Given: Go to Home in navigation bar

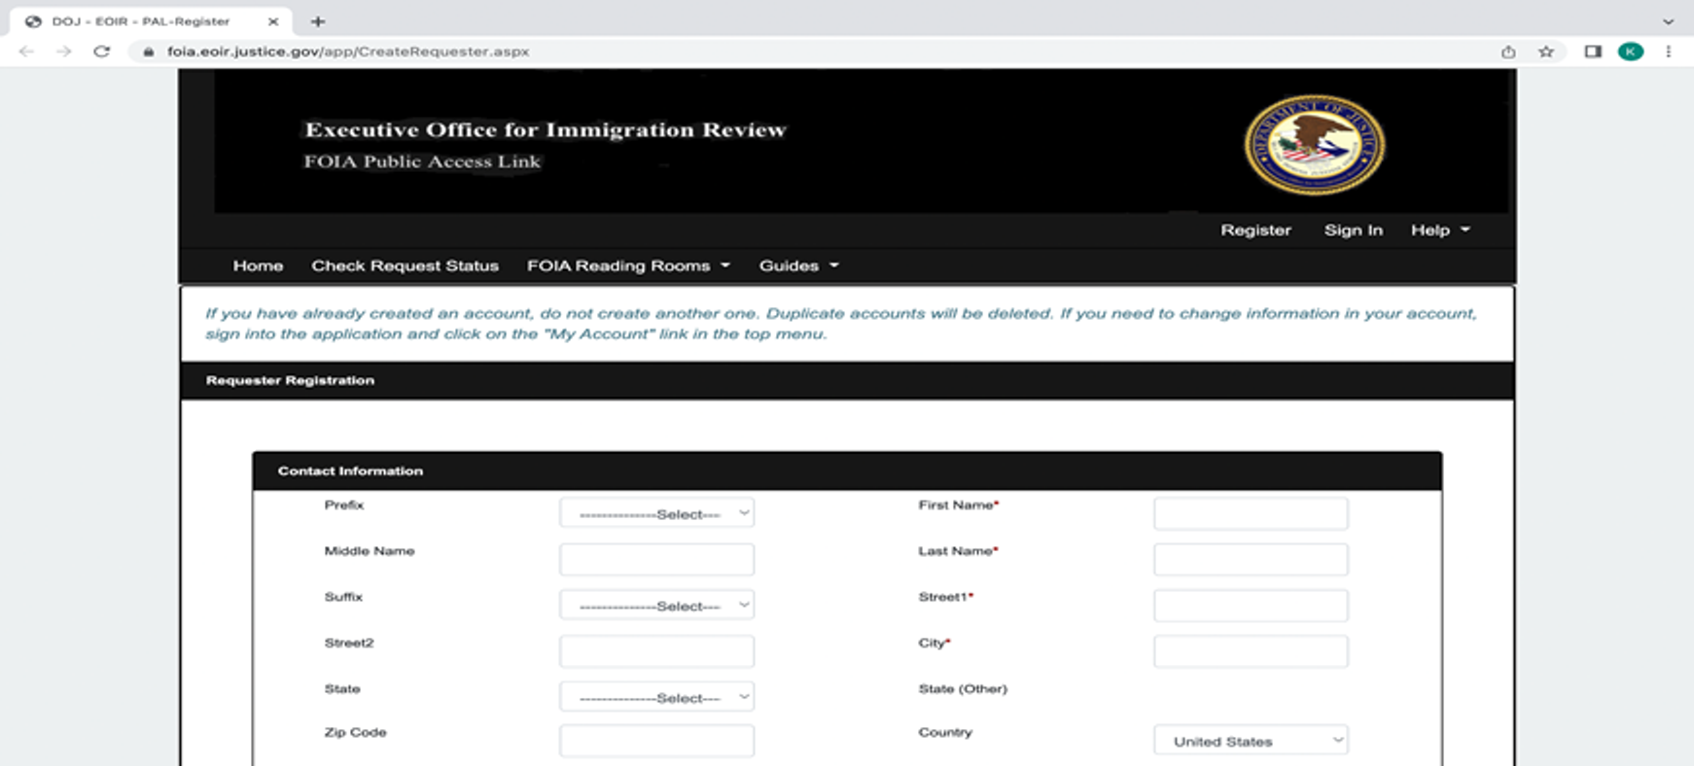Looking at the screenshot, I should pyautogui.click(x=258, y=265).
